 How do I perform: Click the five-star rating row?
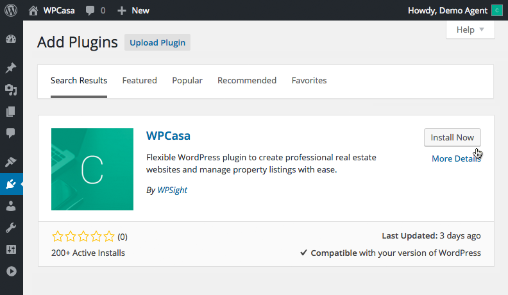click(x=83, y=237)
